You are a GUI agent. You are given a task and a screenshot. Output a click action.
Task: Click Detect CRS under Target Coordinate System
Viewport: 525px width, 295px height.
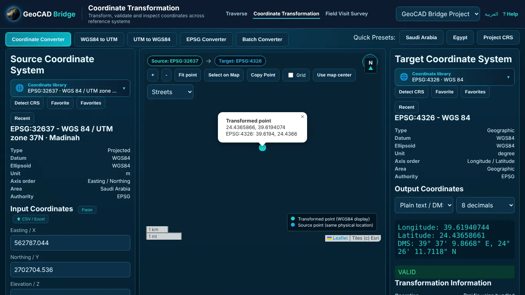(411, 92)
